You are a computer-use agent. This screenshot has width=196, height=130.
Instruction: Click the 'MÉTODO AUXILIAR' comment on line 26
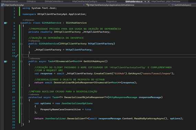[63, 92]
